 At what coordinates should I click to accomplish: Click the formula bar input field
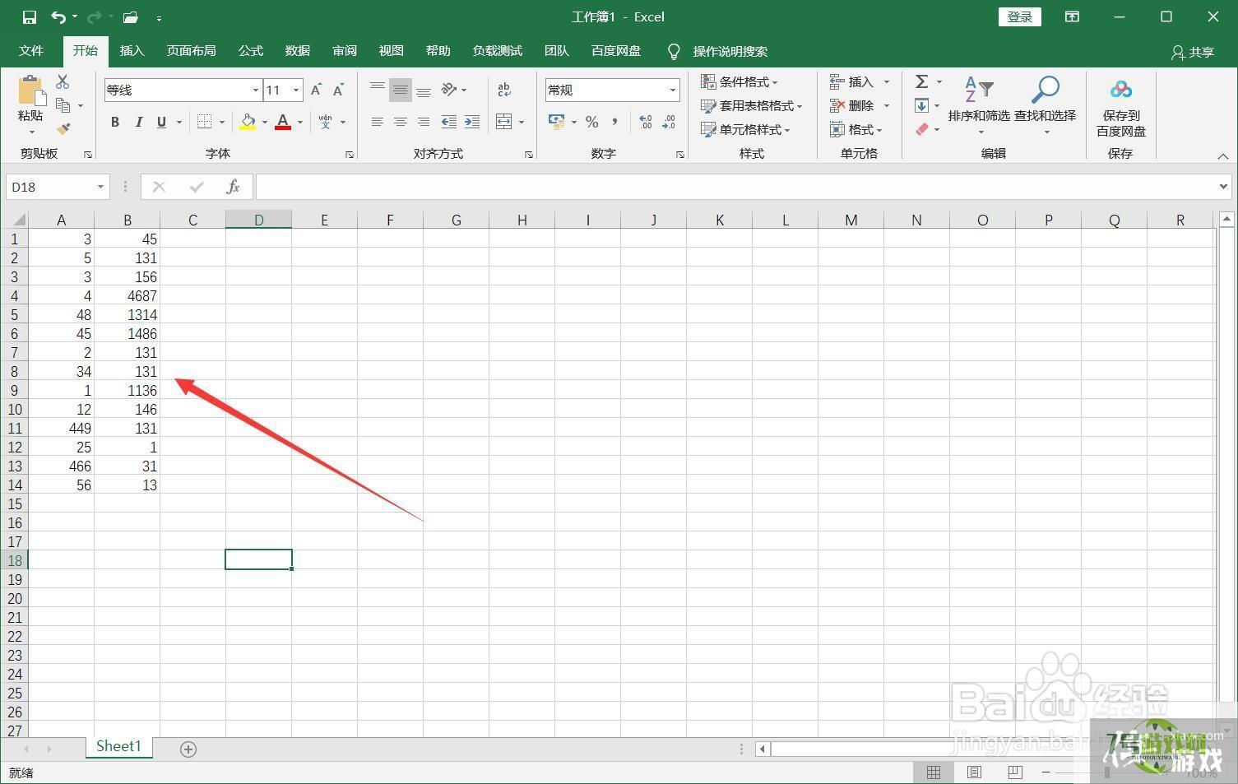[x=737, y=187]
